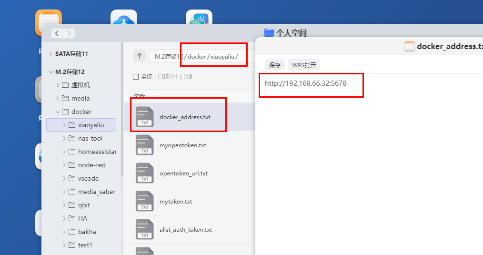This screenshot has width=483, height=255.
Task: Click into the text editor URL line
Action: 305,83
